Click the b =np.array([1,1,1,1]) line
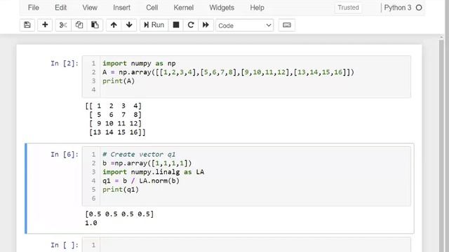Screen dimensions: 449x252 click(x=147, y=163)
